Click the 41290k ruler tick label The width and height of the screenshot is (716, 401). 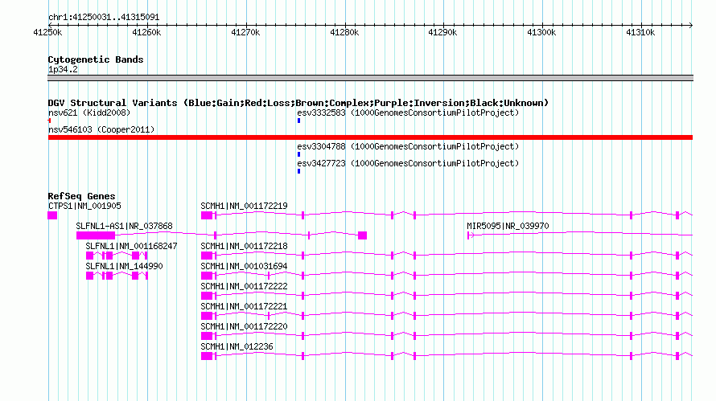pos(442,32)
